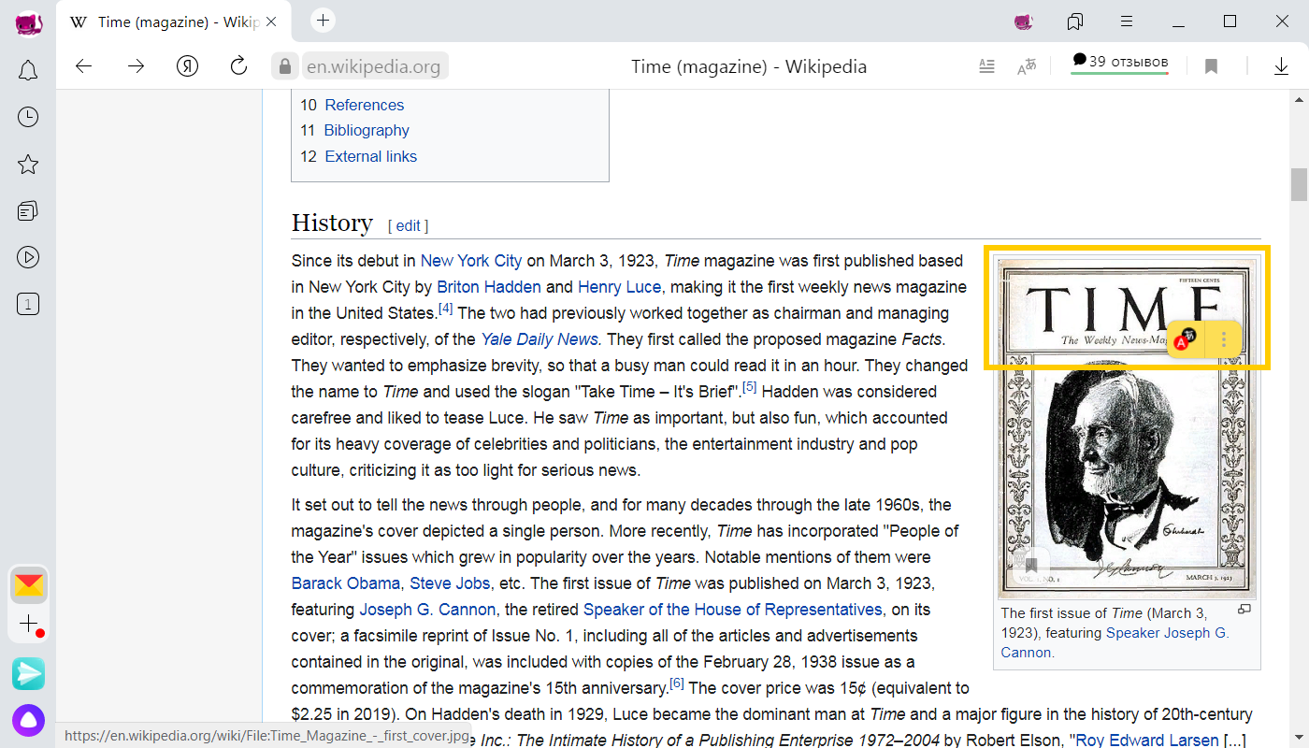Open favorites star in sidebar

click(28, 165)
